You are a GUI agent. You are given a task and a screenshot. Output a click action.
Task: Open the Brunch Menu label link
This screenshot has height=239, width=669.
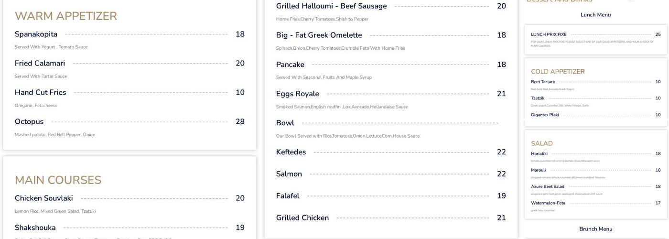tap(595, 229)
